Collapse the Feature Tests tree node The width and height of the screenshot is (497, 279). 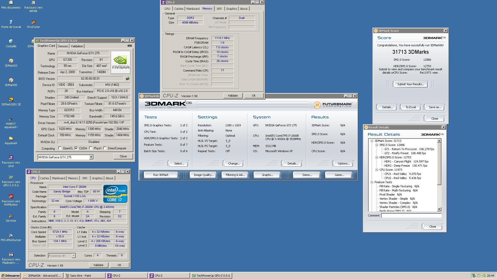tap(372, 182)
